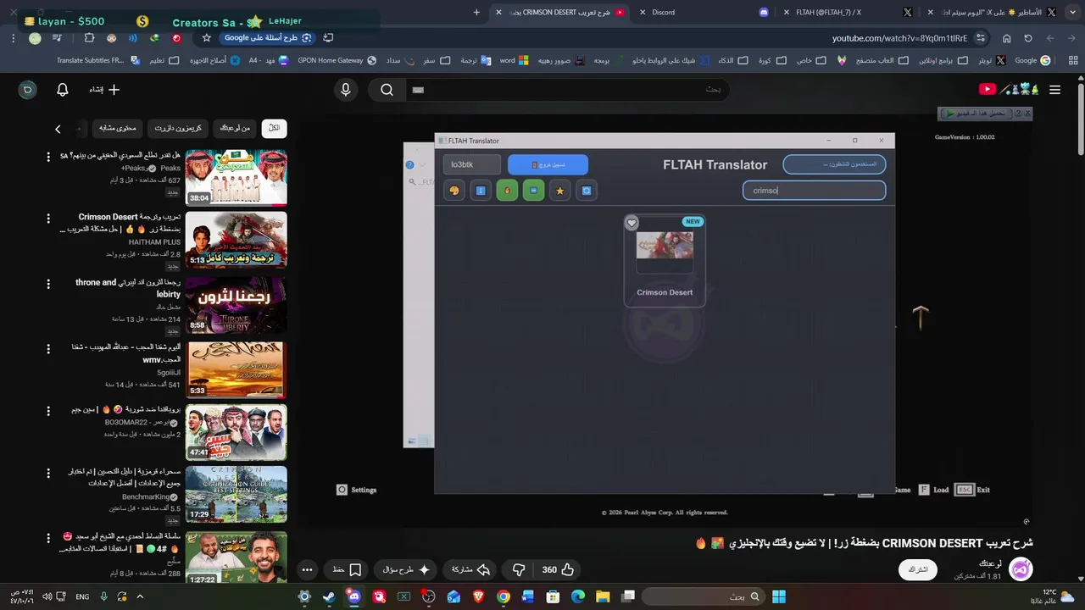The width and height of the screenshot is (1085, 610).
Task: Open the Crimson Desert game card
Action: pos(665,261)
